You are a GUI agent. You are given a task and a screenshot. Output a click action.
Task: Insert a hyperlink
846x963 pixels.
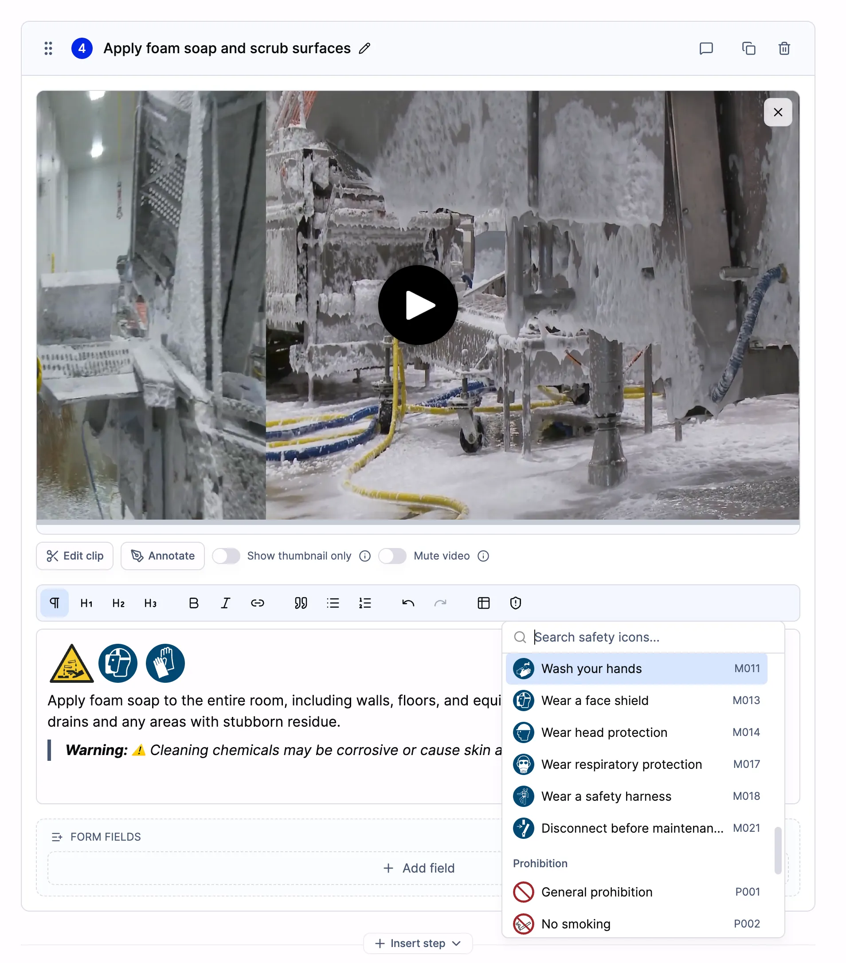(258, 603)
